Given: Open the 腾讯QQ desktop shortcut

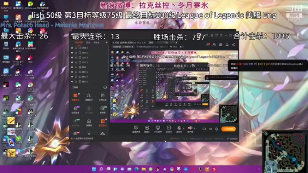Looking at the screenshot, I should point(18,73).
